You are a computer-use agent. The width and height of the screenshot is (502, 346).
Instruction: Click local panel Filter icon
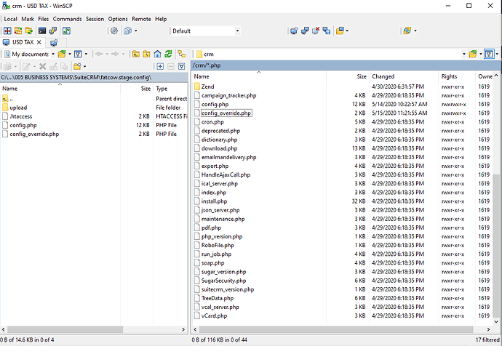(x=78, y=54)
